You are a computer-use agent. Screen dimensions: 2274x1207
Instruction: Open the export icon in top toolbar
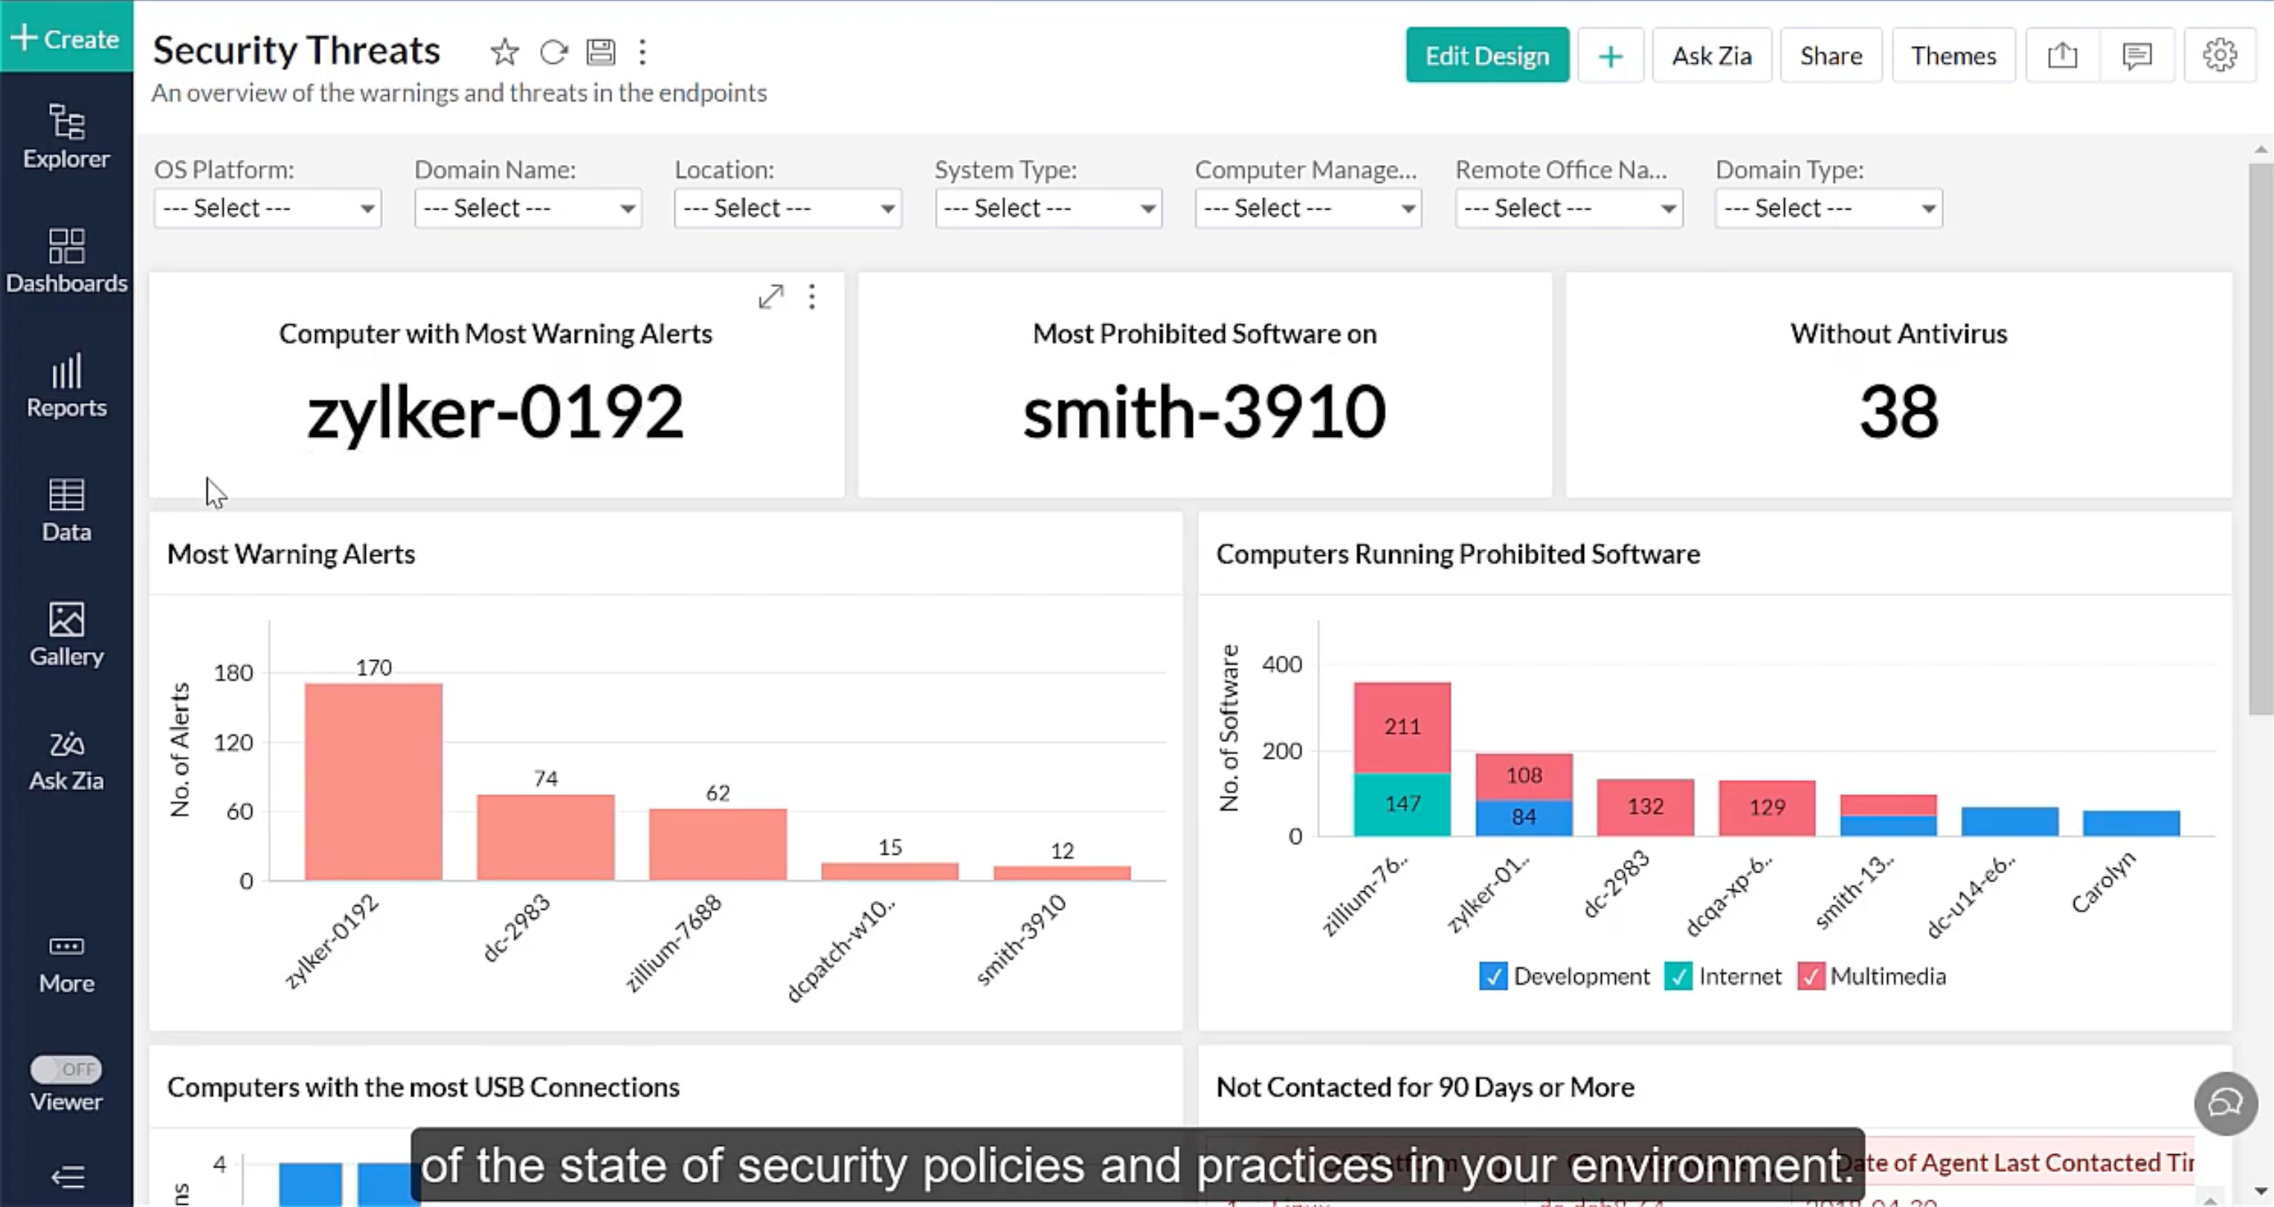click(x=2062, y=56)
